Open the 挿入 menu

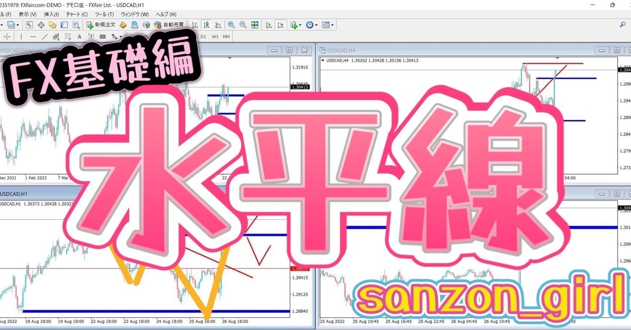pos(49,14)
